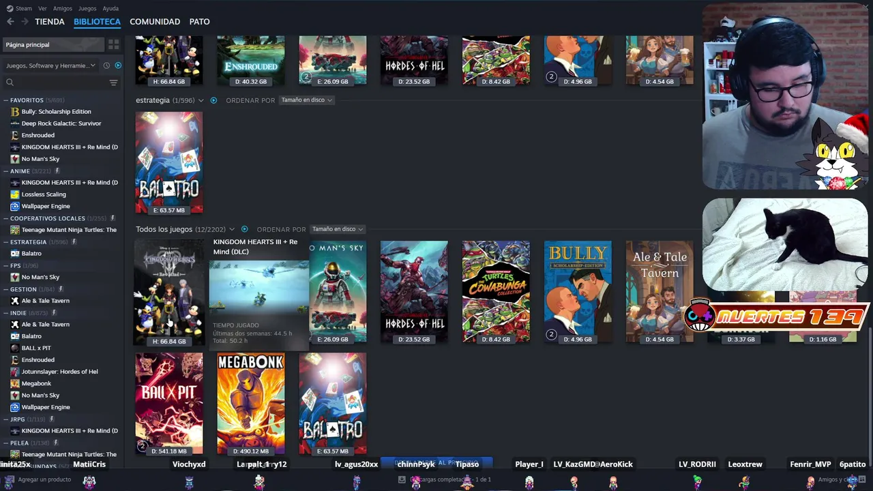Viewport: 873px width, 491px height.
Task: Switch to the COMUNIDAD tab
Action: pyautogui.click(x=155, y=22)
